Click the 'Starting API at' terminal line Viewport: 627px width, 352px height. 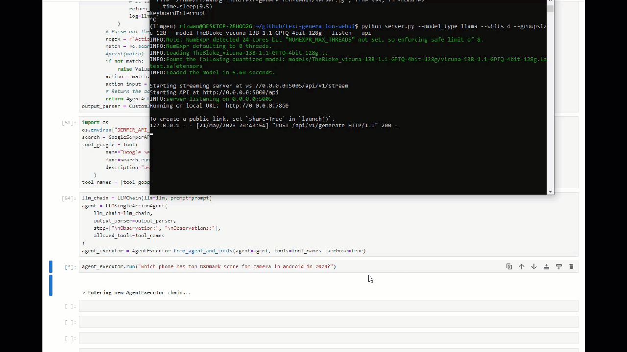(x=214, y=92)
